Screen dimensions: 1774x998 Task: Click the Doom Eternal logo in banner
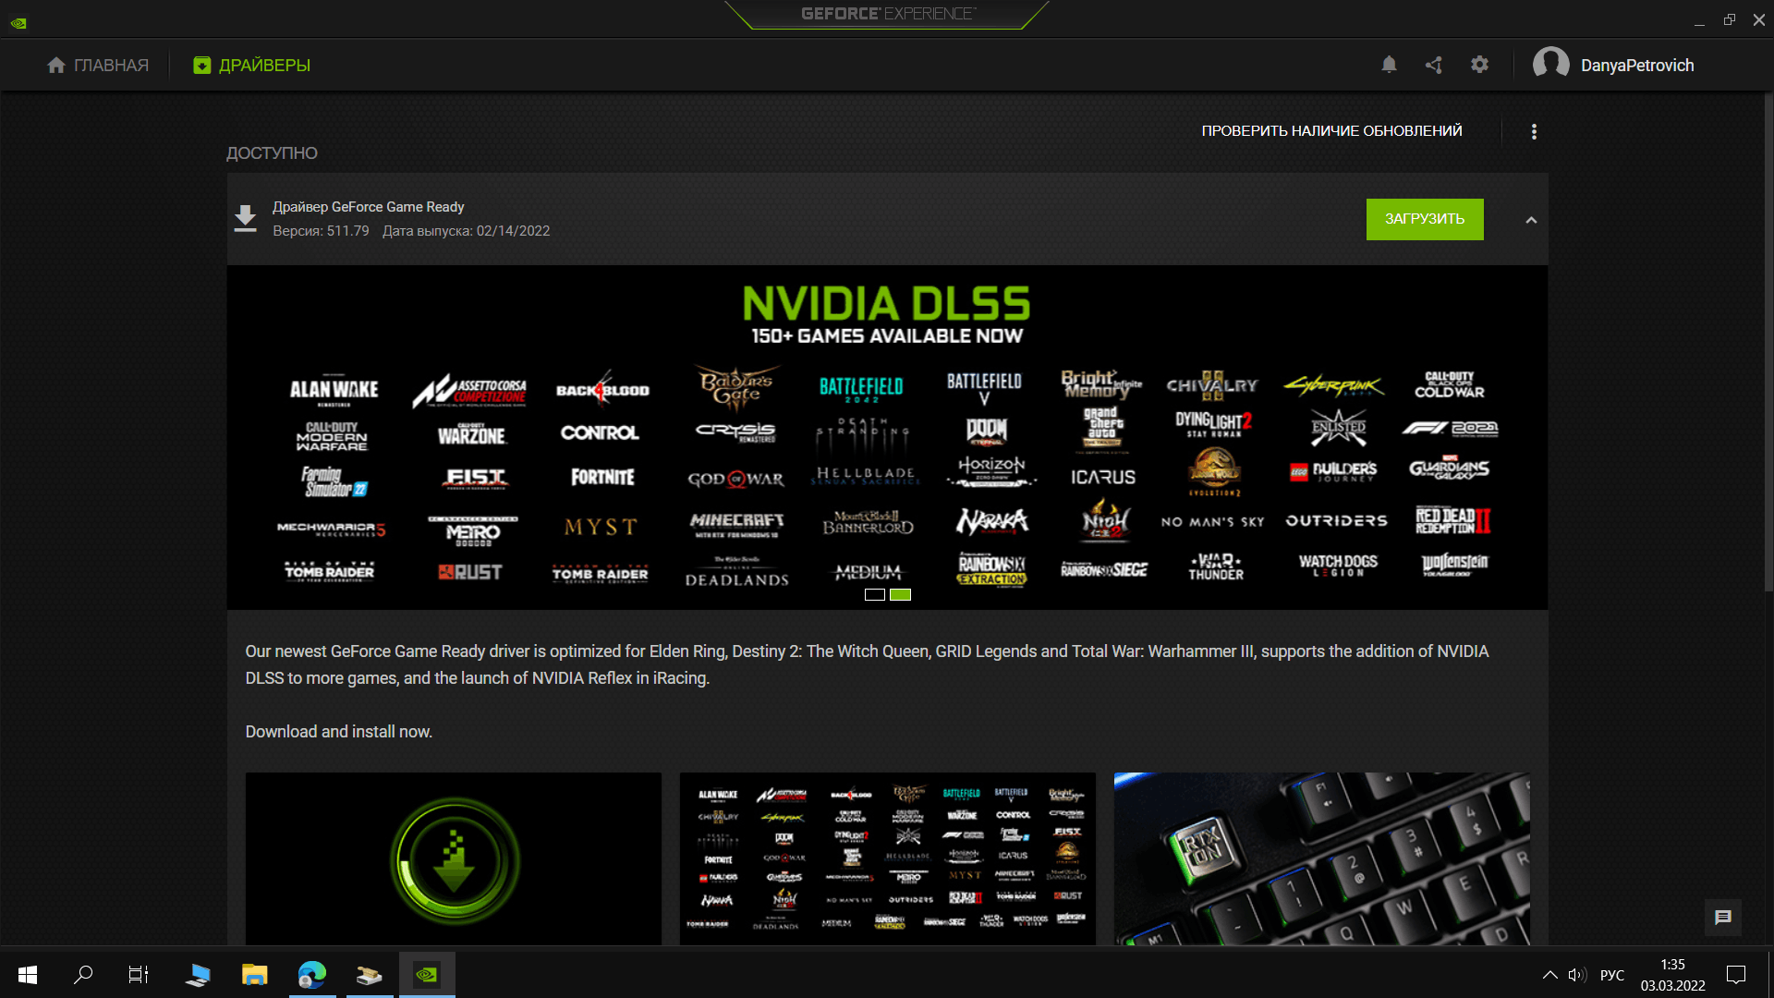[987, 432]
